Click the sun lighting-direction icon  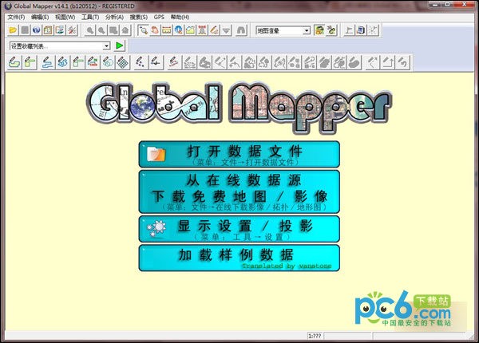click(x=331, y=30)
